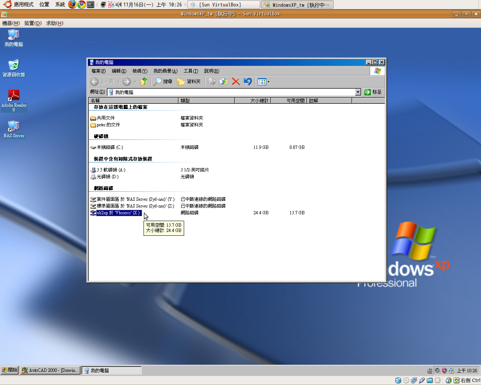Click the Move To toolbar icon
481x385 pixels.
[212, 82]
